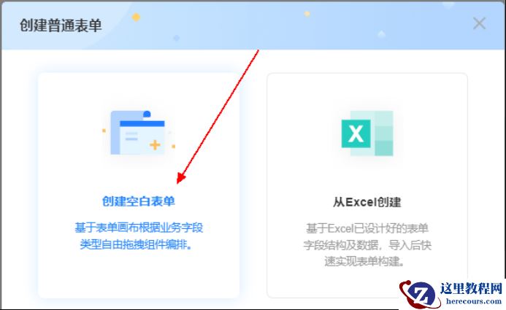Open the 这里教程网 watermark text
The width and height of the screenshot is (506, 310).
point(472,288)
